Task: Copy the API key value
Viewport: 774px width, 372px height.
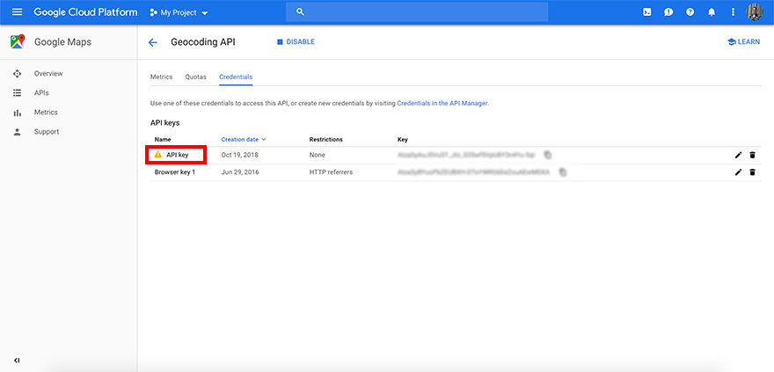Action: click(547, 155)
